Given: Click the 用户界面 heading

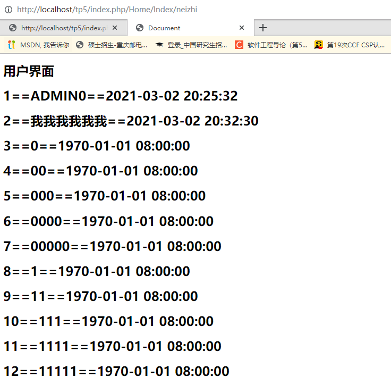Looking at the screenshot, I should click(29, 71).
